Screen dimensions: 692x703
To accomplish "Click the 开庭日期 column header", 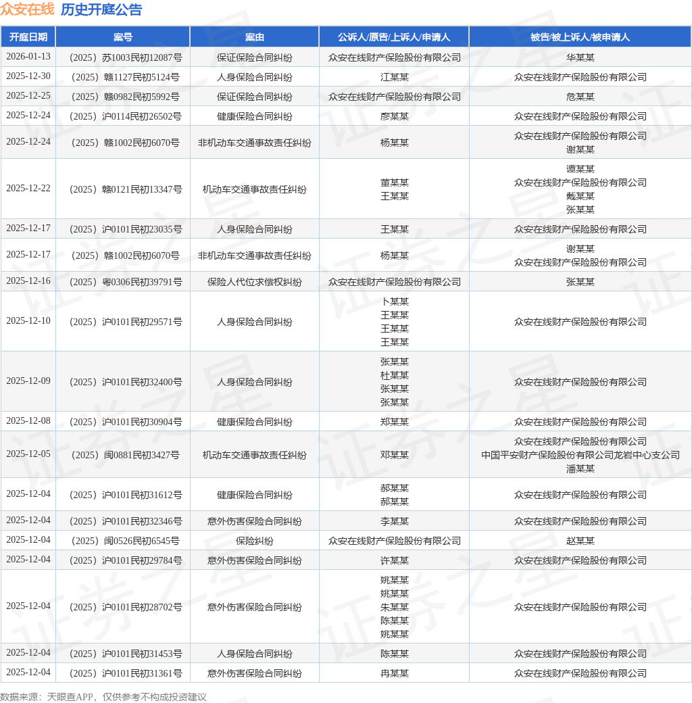I will 28,37.
